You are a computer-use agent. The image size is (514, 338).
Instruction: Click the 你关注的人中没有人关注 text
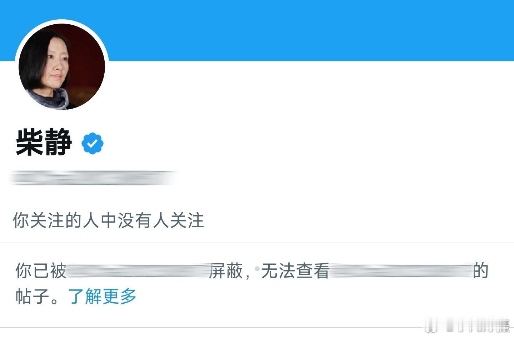click(x=109, y=220)
